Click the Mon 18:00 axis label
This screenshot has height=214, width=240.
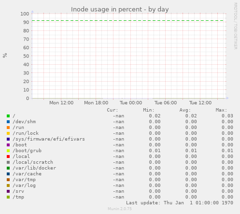point(96,103)
